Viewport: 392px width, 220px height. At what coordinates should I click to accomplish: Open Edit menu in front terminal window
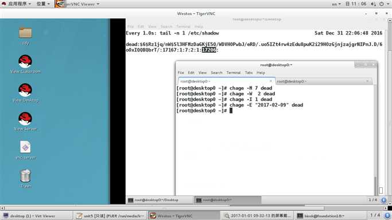tap(191, 73)
